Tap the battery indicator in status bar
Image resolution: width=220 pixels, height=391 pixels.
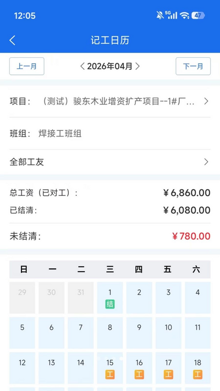[198, 15]
